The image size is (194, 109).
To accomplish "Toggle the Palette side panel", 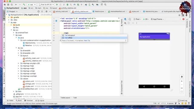I will pyautogui.click(x=122, y=22).
